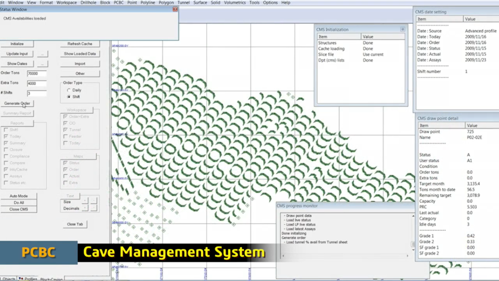Screen dimensions: 499x281
Task: Click progress monitor scroll down arrow
Action: [413, 250]
